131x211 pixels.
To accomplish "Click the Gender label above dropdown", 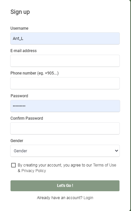I will (x=17, y=141).
